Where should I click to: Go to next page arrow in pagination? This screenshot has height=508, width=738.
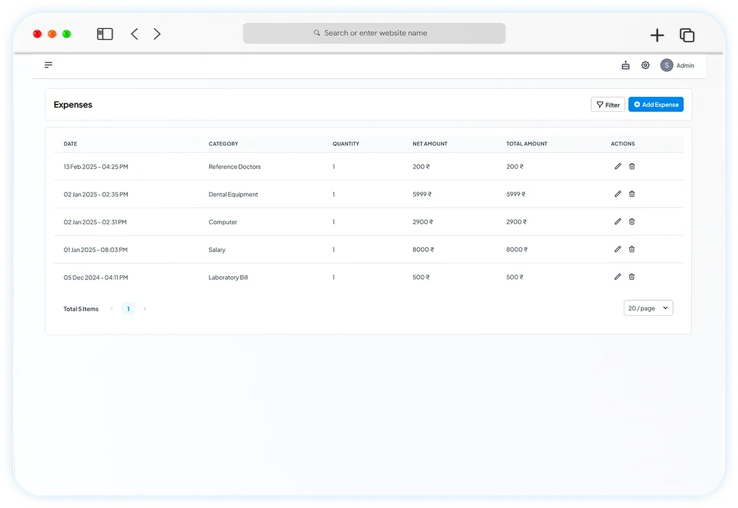click(x=145, y=309)
